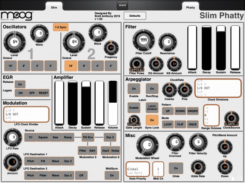Click the Legato RESET button
Screen dimensions: 245x183
(x=44, y=93)
